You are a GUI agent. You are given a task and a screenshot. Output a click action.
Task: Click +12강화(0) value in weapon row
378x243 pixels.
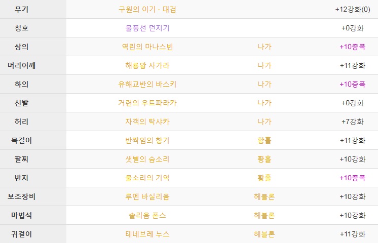[x=353, y=10]
